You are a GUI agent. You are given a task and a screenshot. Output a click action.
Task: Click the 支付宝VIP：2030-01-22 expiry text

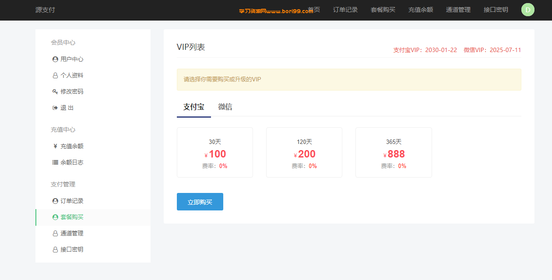pos(425,50)
